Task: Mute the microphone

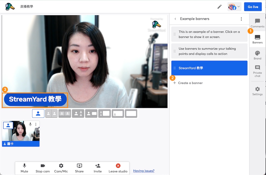Action: 24,168
